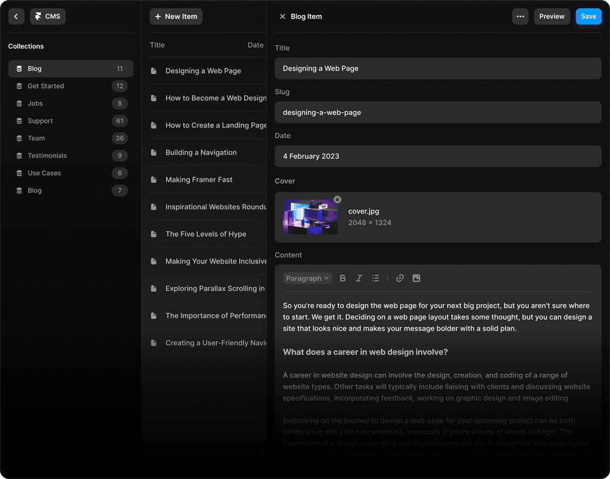
Task: Close the Blog Item panel
Action: click(x=282, y=17)
